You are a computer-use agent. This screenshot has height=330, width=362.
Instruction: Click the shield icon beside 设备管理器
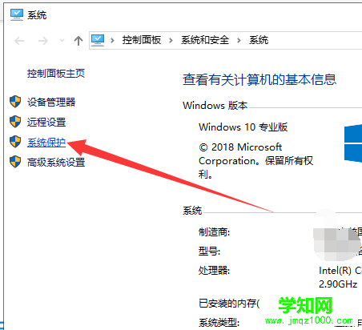[x=15, y=102]
